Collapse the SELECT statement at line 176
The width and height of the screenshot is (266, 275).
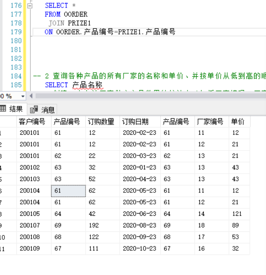click(30, 6)
